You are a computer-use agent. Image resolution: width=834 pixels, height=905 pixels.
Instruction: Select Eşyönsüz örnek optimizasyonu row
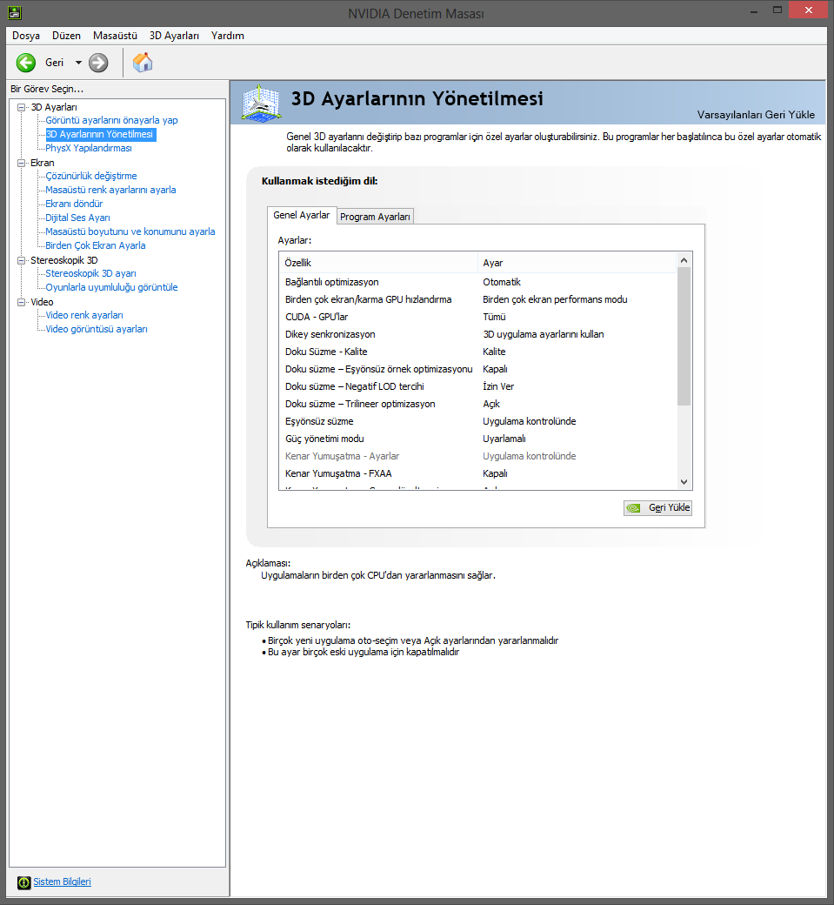coord(477,369)
